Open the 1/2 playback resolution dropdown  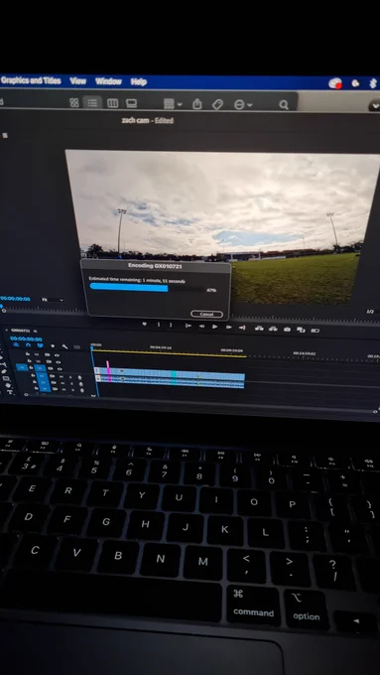click(370, 311)
